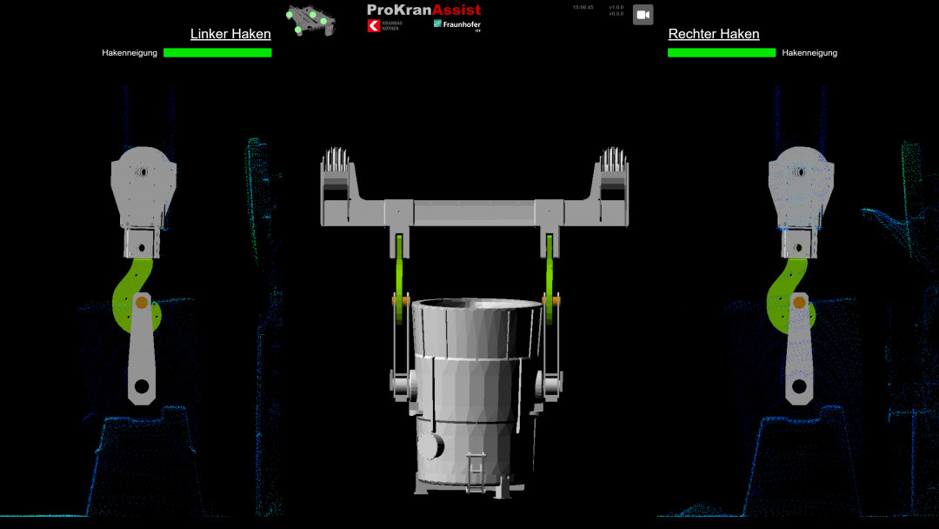Click the right hook block housing
This screenshot has height=529, width=939.
tap(802, 187)
